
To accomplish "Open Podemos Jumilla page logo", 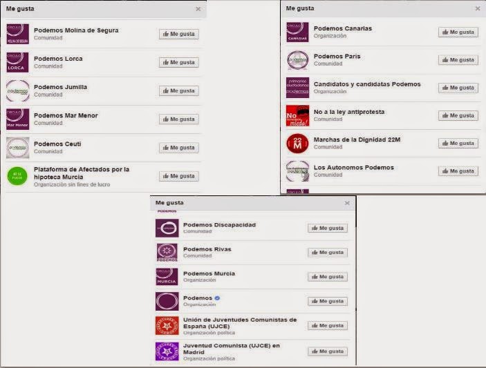I will click(18, 90).
